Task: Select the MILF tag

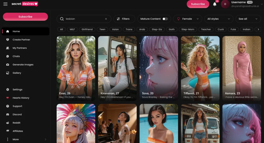Action: (x=72, y=29)
